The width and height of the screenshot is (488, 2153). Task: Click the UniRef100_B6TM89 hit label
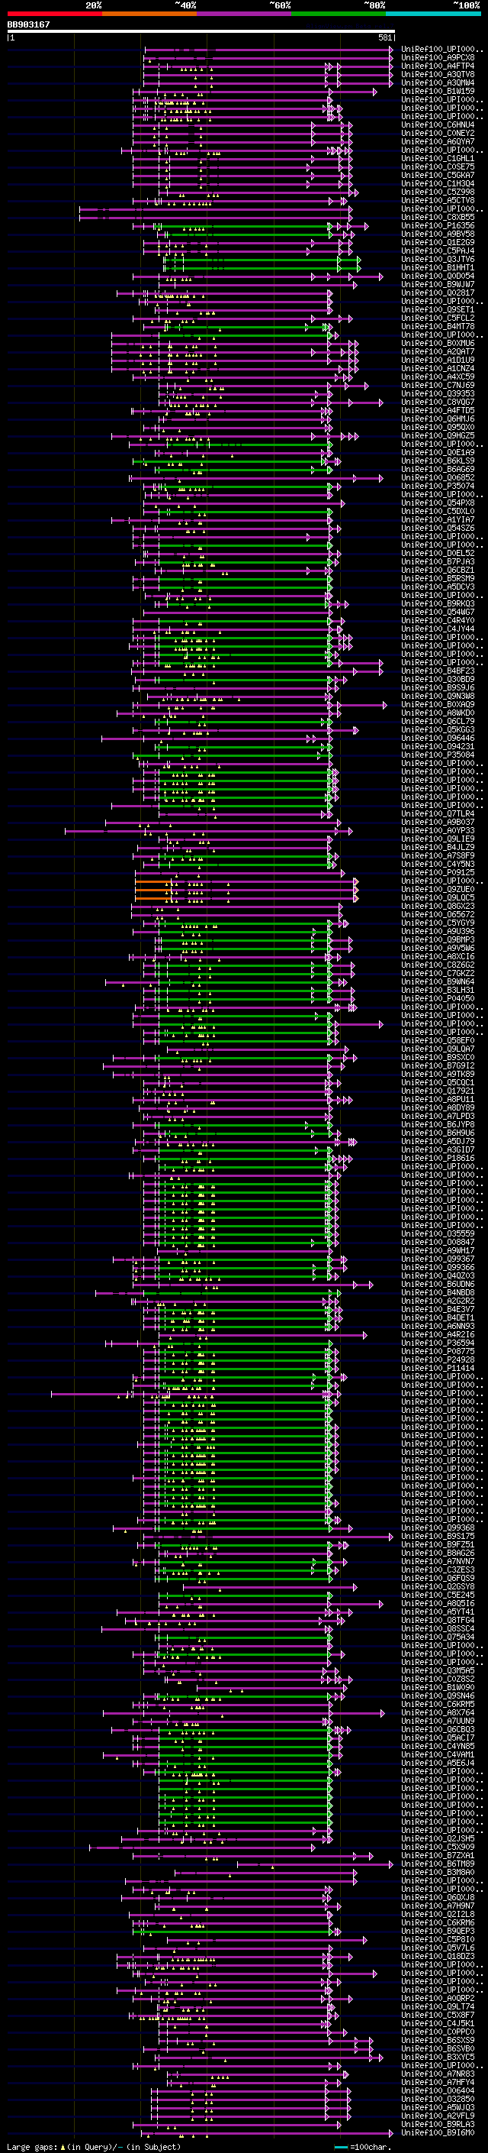438,1864
